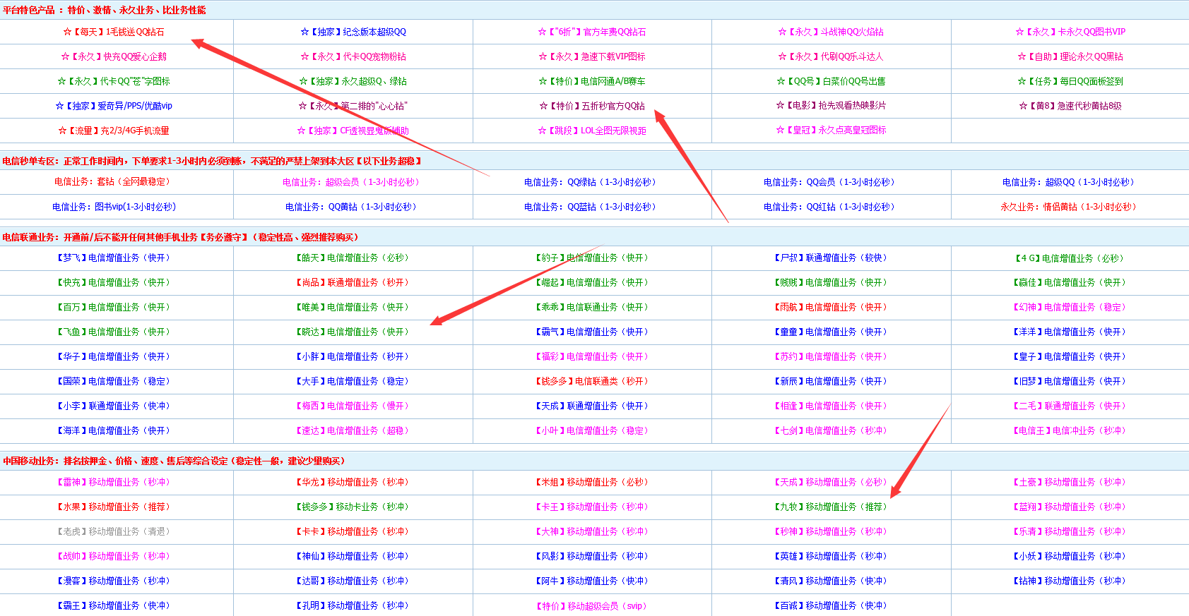Open 【特价】移动超级会员（svip）
1189x616 pixels.
(x=591, y=606)
